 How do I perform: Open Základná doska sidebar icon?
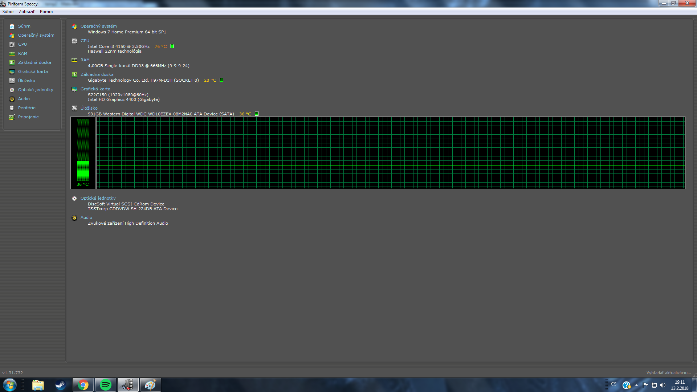12,62
